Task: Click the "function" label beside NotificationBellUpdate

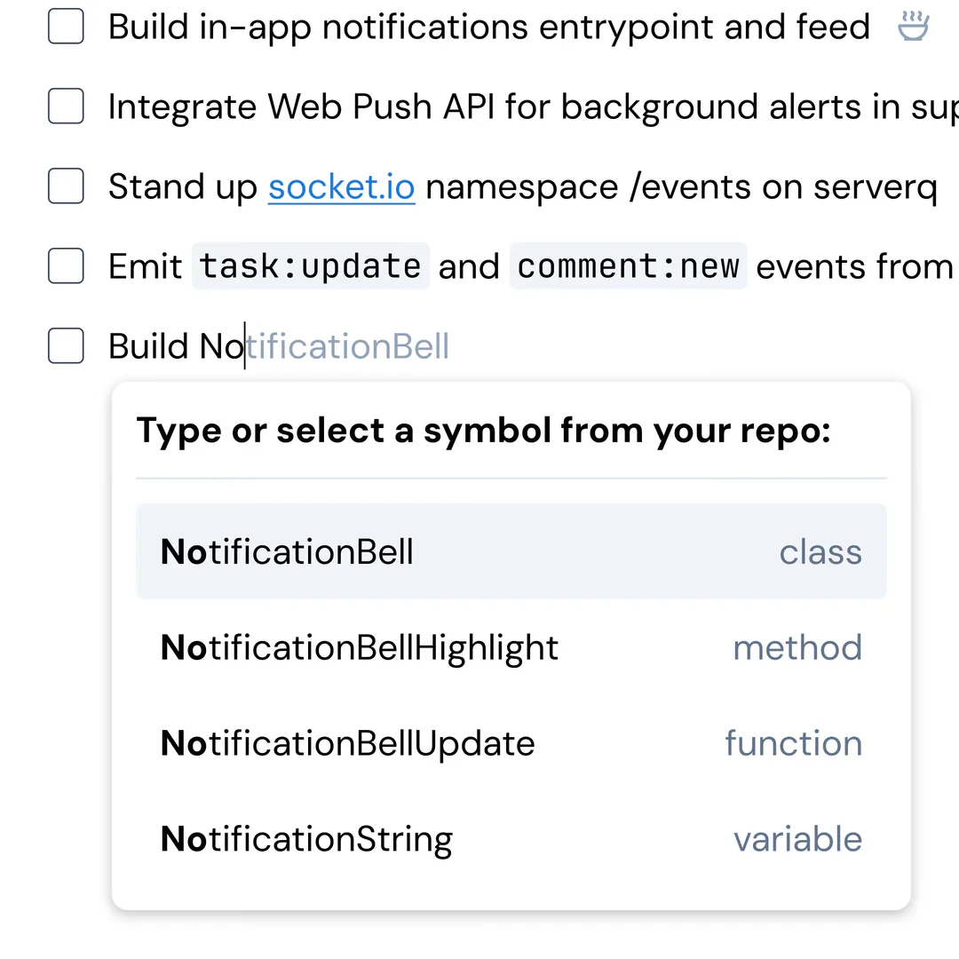Action: pyautogui.click(x=793, y=743)
